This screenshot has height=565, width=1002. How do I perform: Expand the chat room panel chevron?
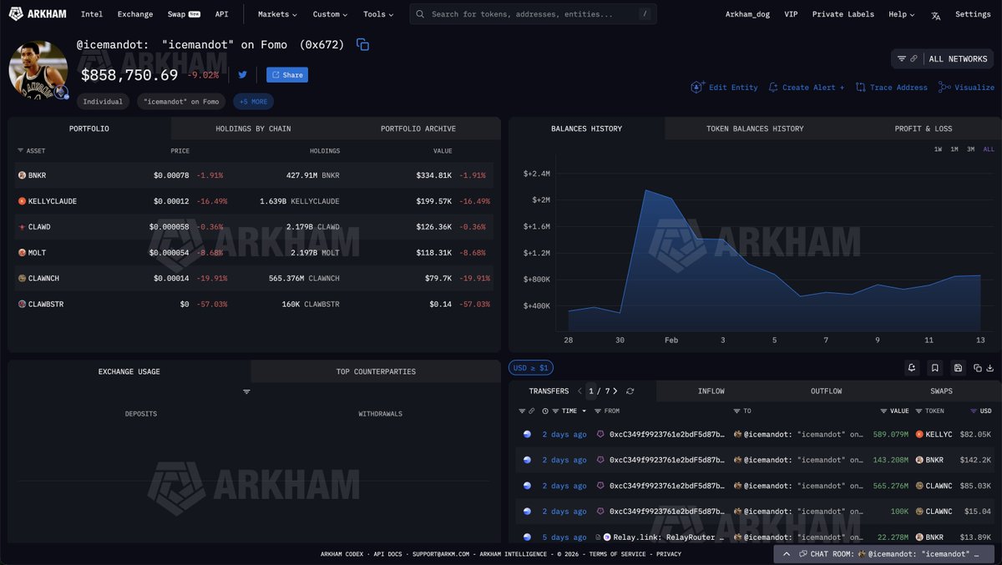[787, 554]
